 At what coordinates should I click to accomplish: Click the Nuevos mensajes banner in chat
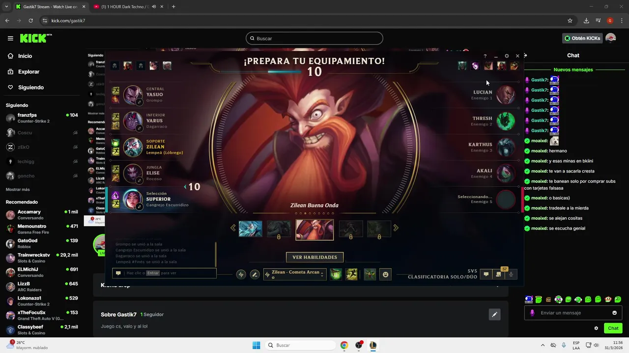click(573, 70)
